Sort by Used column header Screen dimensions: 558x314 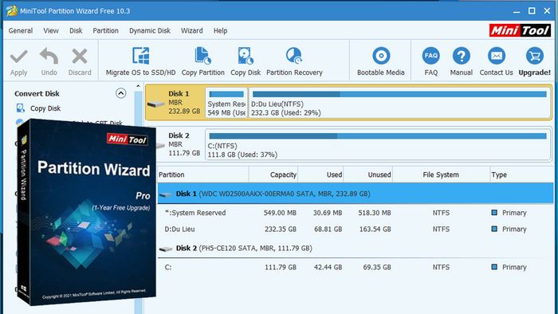point(320,175)
